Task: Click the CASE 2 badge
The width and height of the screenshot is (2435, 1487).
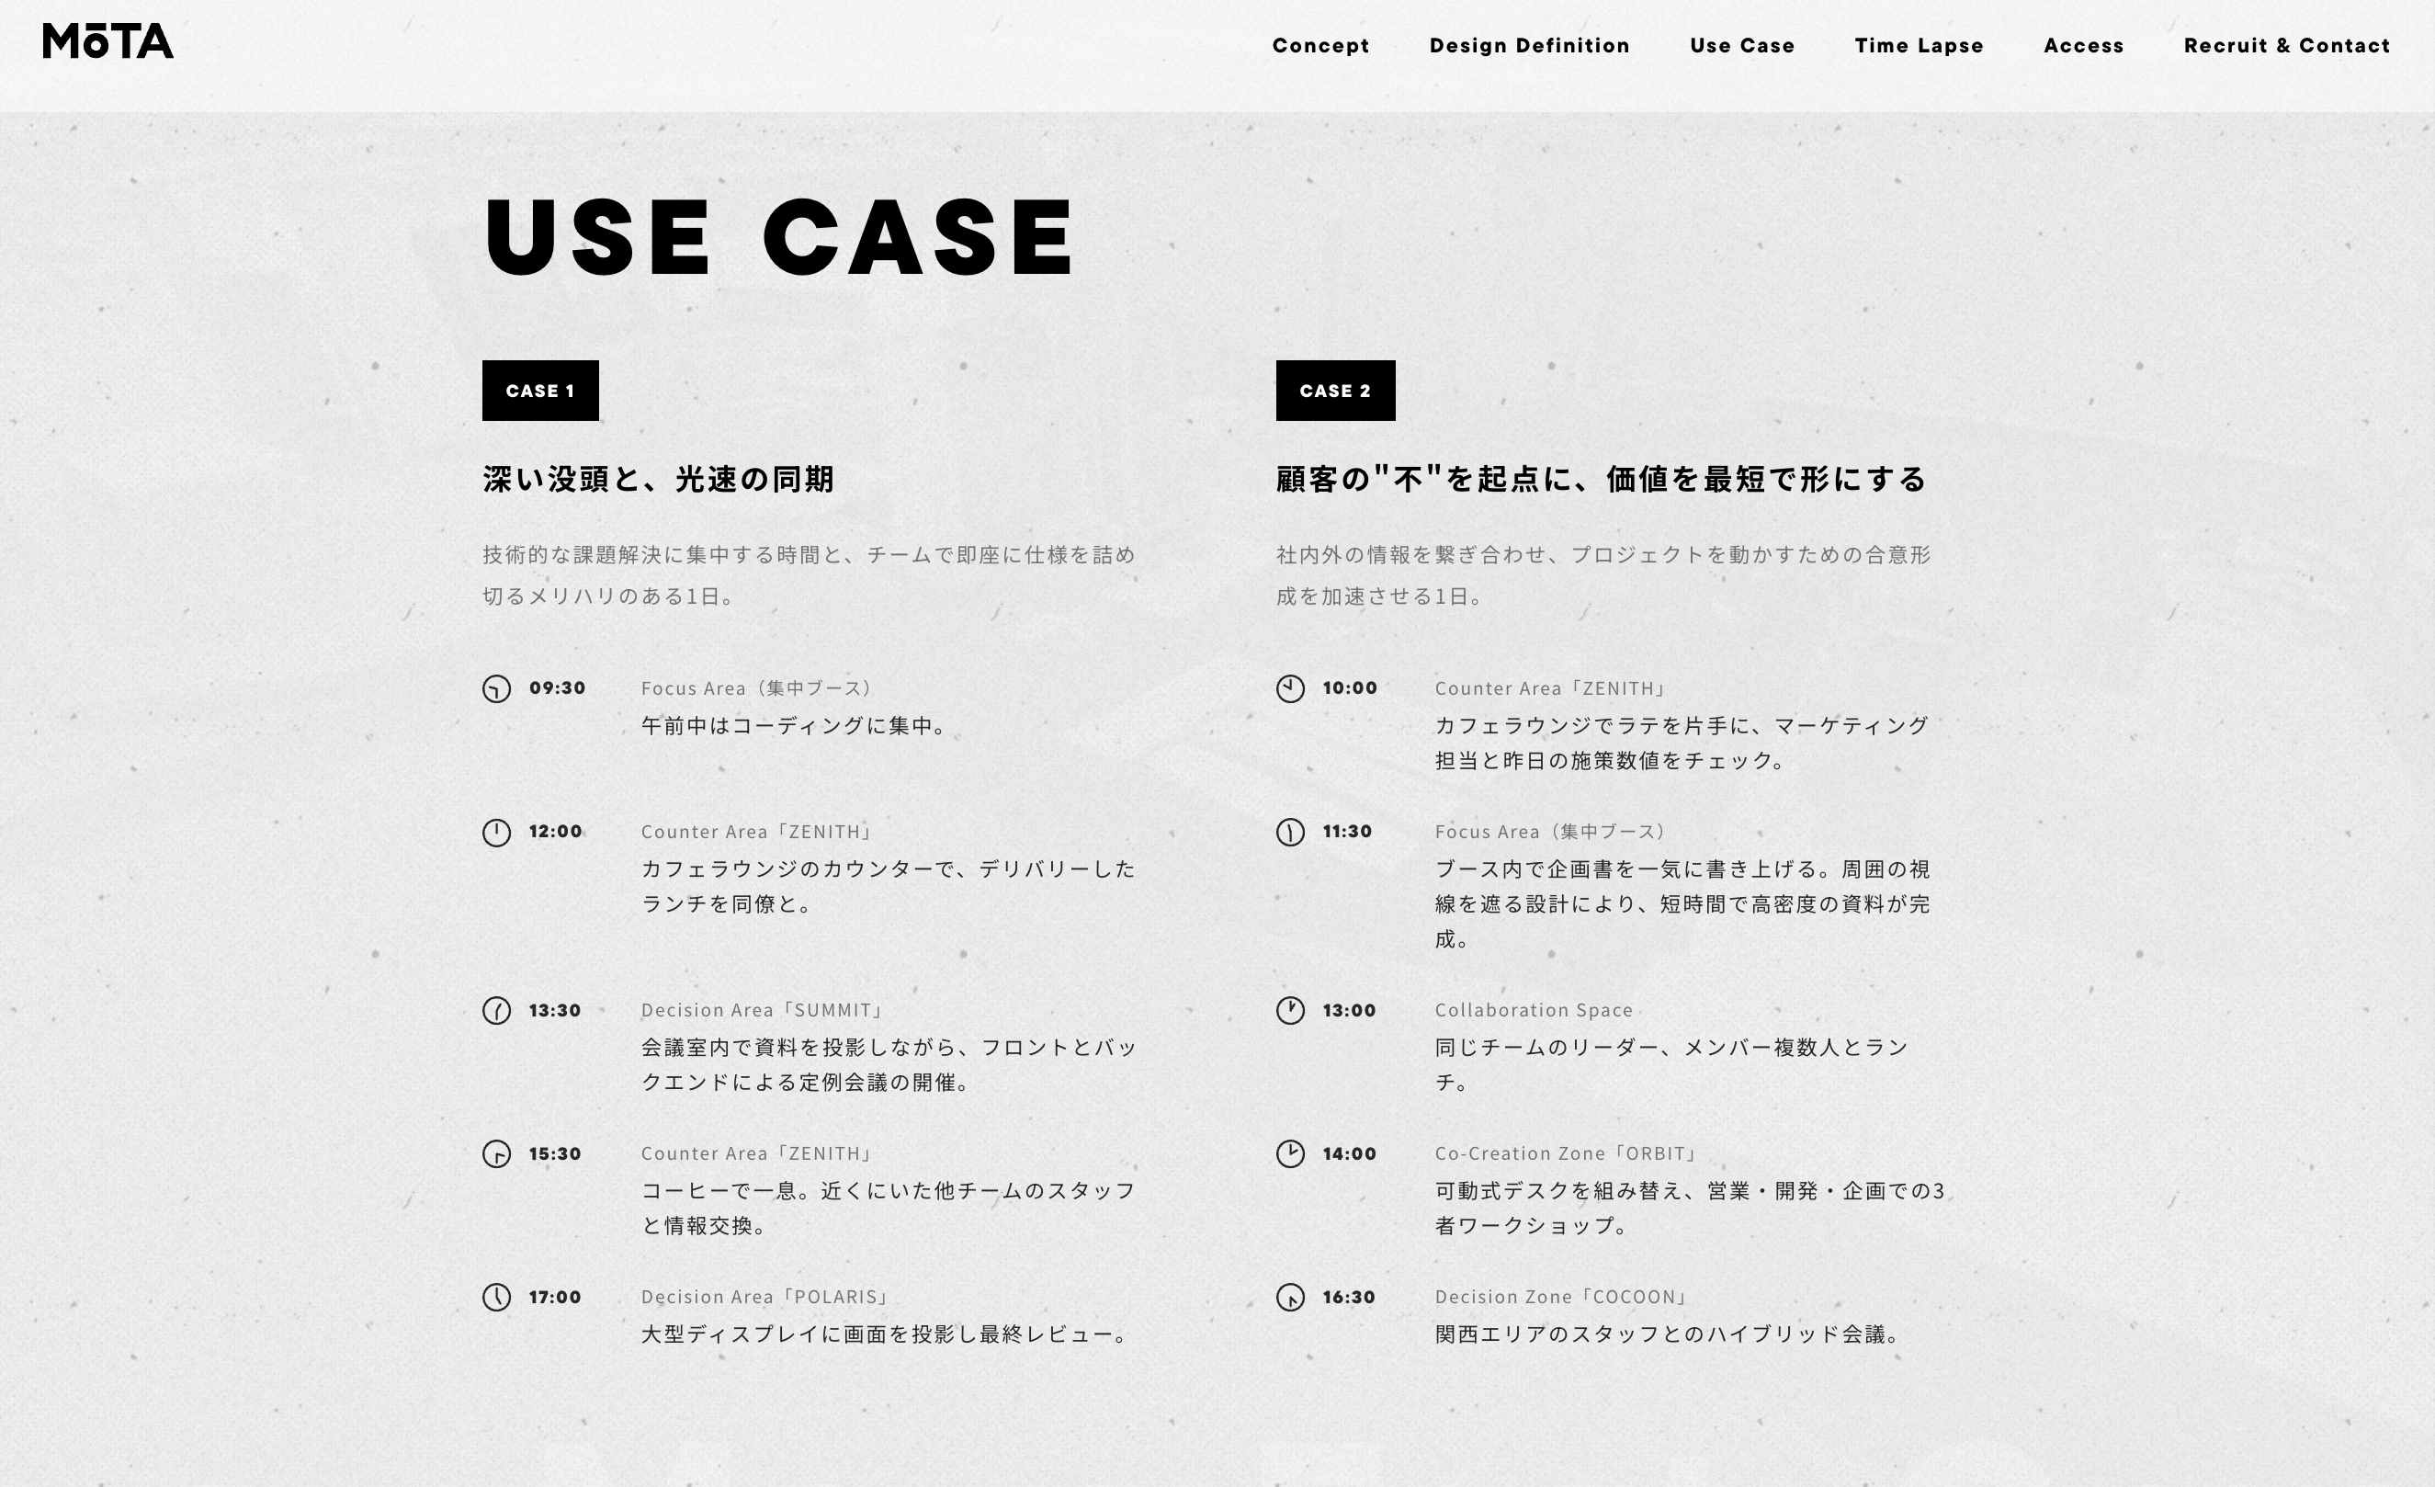Action: 1335,391
